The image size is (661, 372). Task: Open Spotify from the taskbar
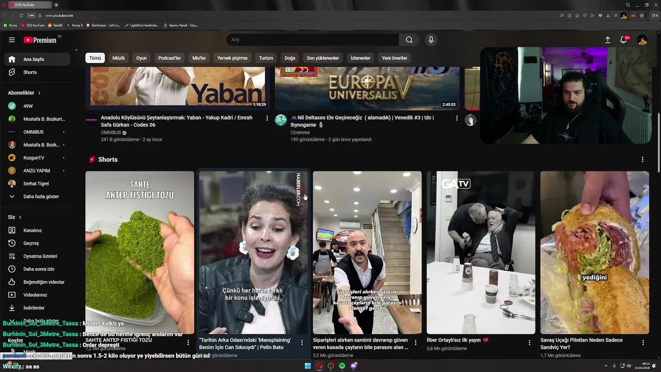(342, 366)
